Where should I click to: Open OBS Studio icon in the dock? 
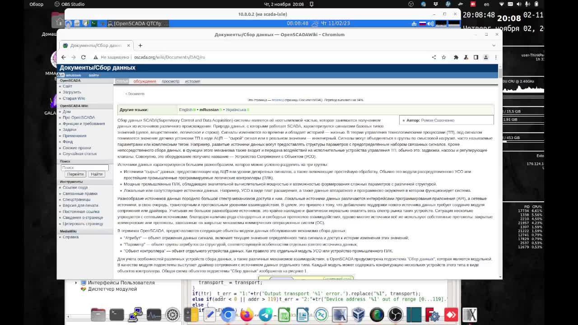point(395,315)
